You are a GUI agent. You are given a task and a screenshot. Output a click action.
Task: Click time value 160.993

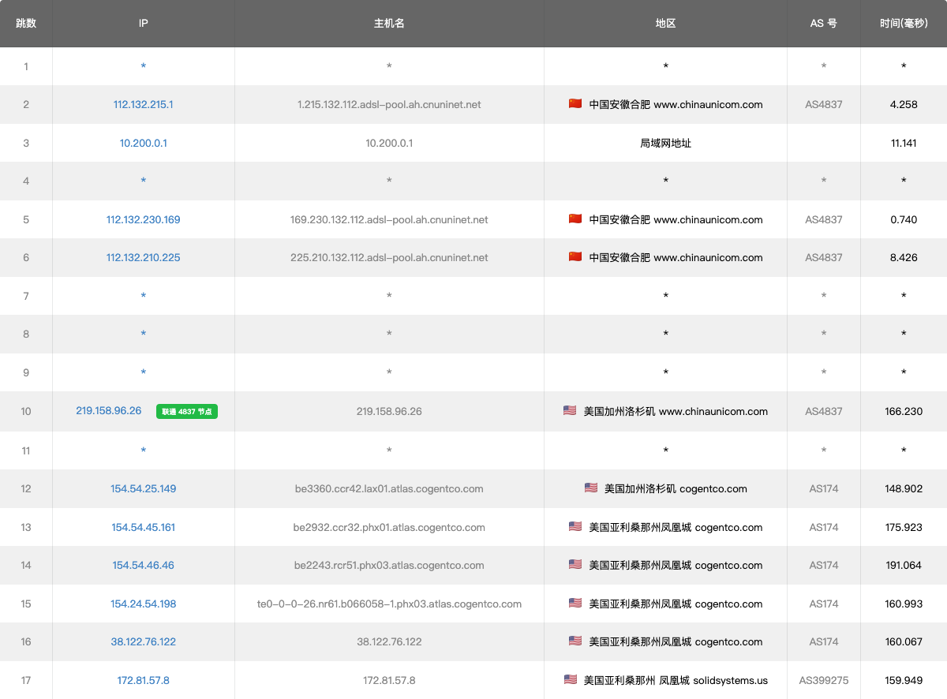tap(904, 604)
